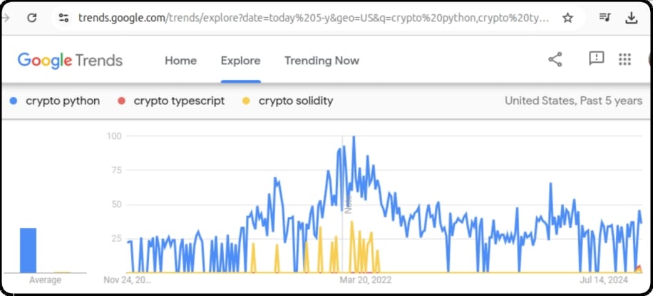
Task: Select the Explore tab
Action: tap(241, 61)
